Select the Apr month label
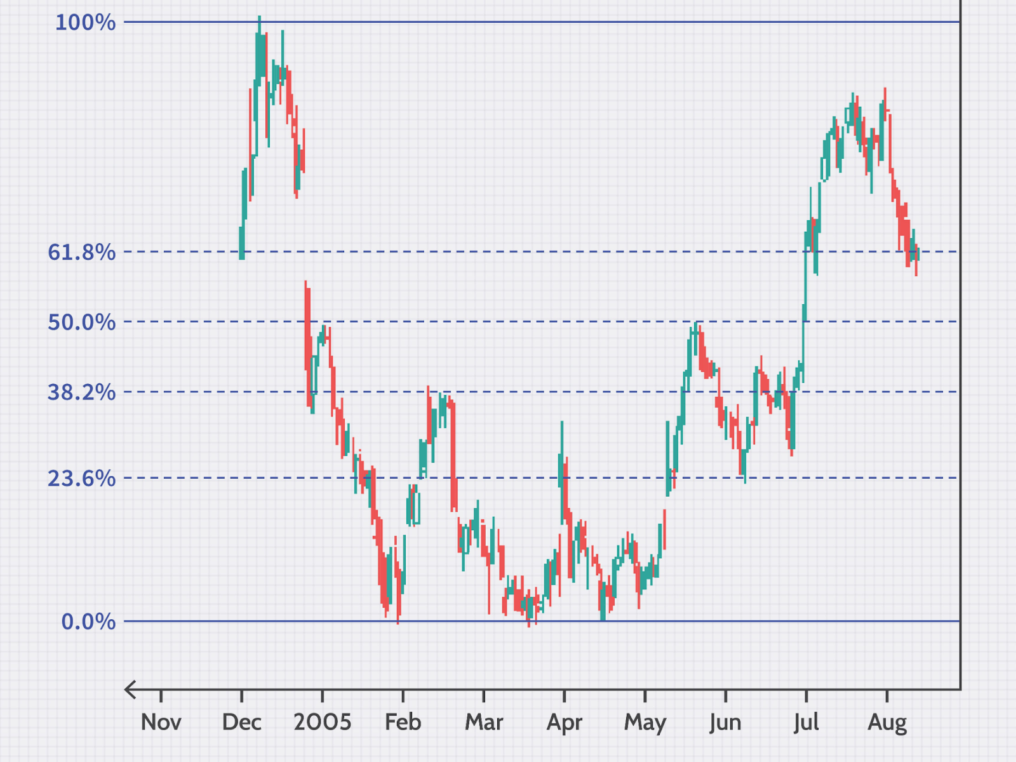This screenshot has height=762, width=1016. pyautogui.click(x=564, y=722)
